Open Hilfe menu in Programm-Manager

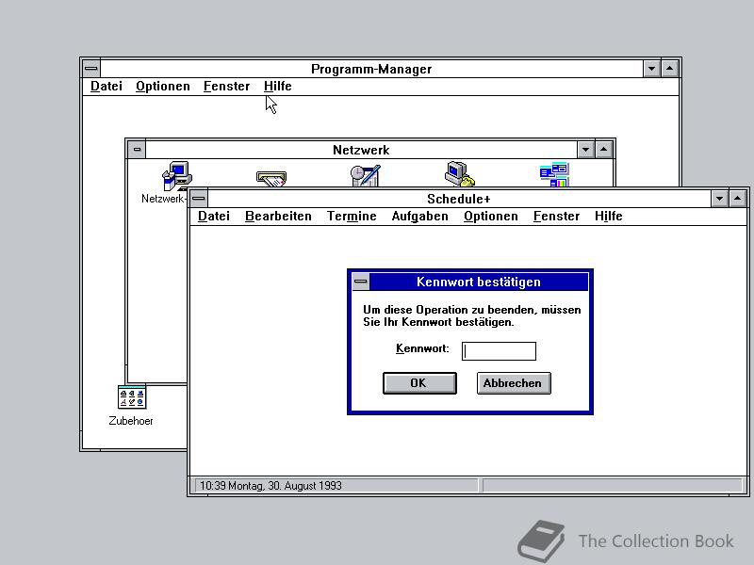pos(277,87)
